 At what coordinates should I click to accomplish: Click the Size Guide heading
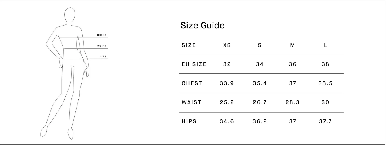[x=202, y=26]
